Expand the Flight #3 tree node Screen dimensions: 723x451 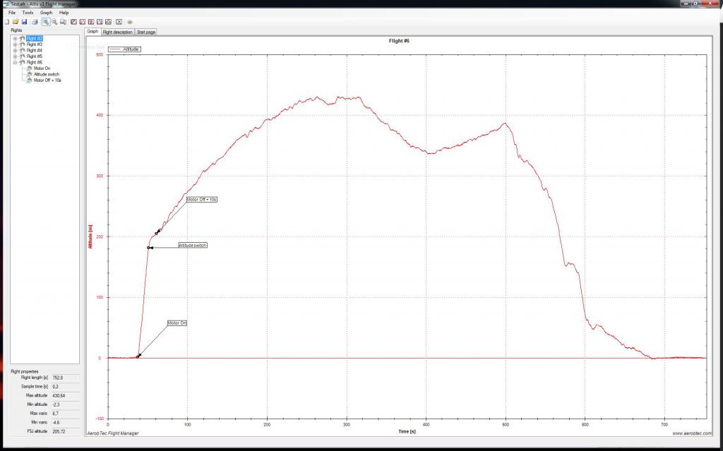click(x=15, y=44)
